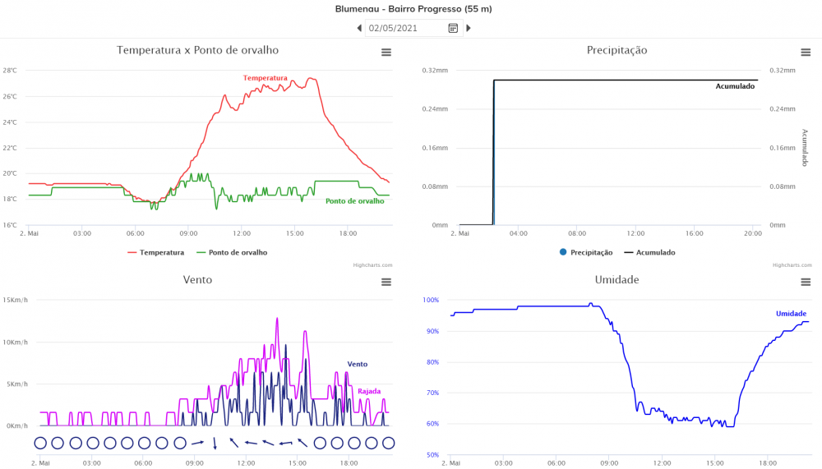
Task: Go to previous day arrow
Action: click(360, 28)
